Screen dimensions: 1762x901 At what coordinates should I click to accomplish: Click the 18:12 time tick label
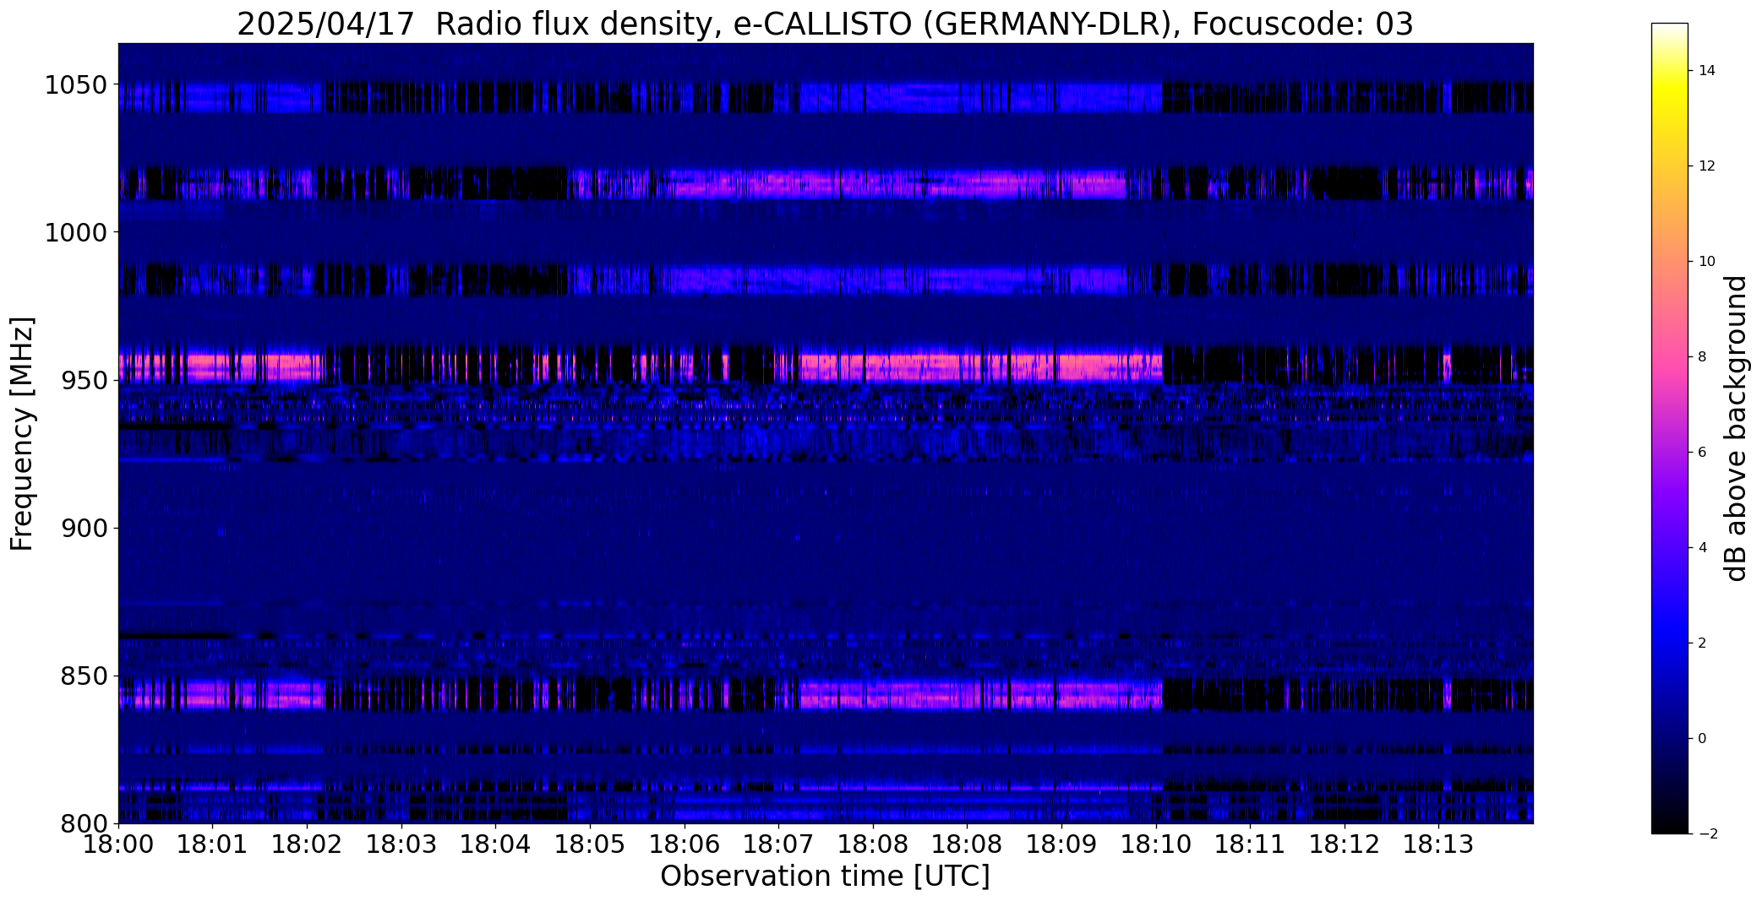tap(1345, 844)
